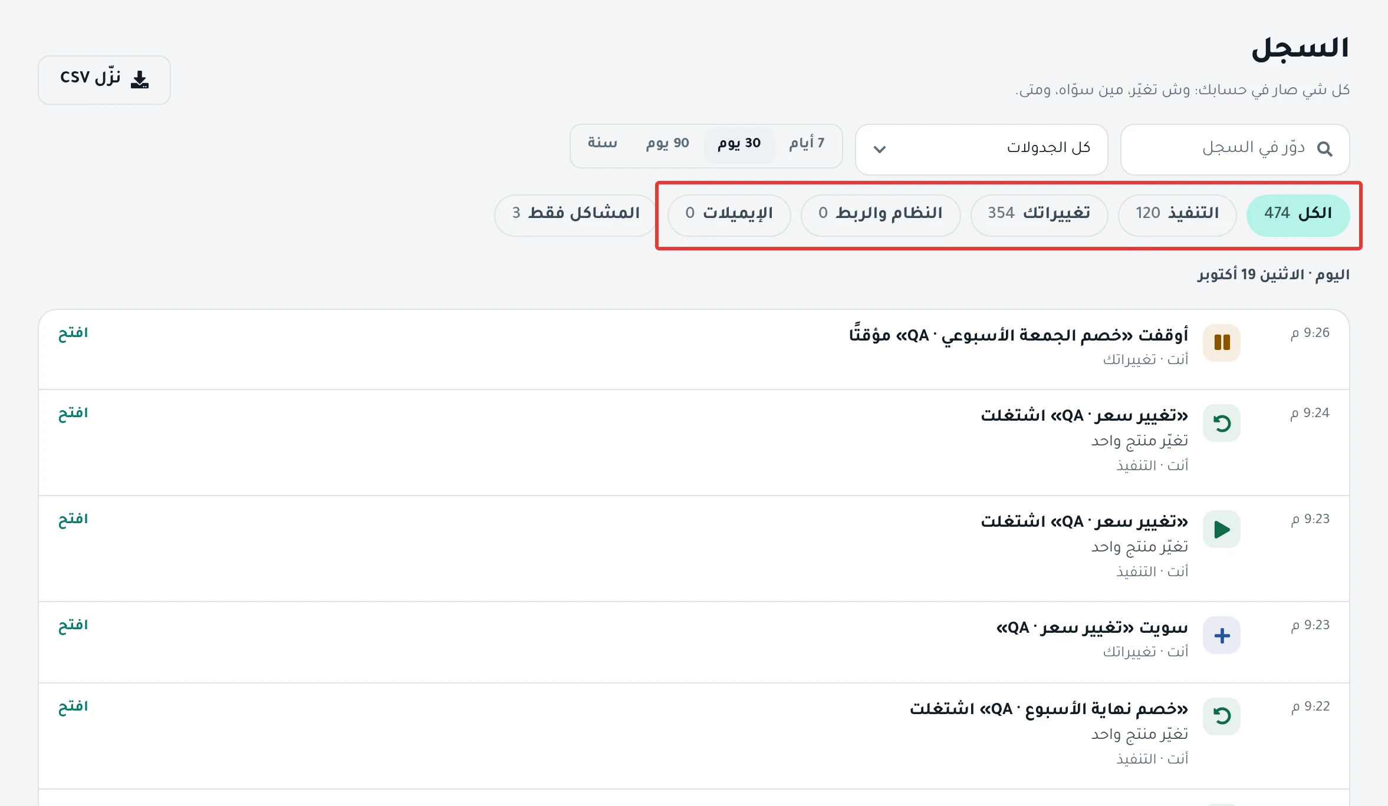Switch to الإيميلات filter tab
The width and height of the screenshot is (1388, 806).
729,215
